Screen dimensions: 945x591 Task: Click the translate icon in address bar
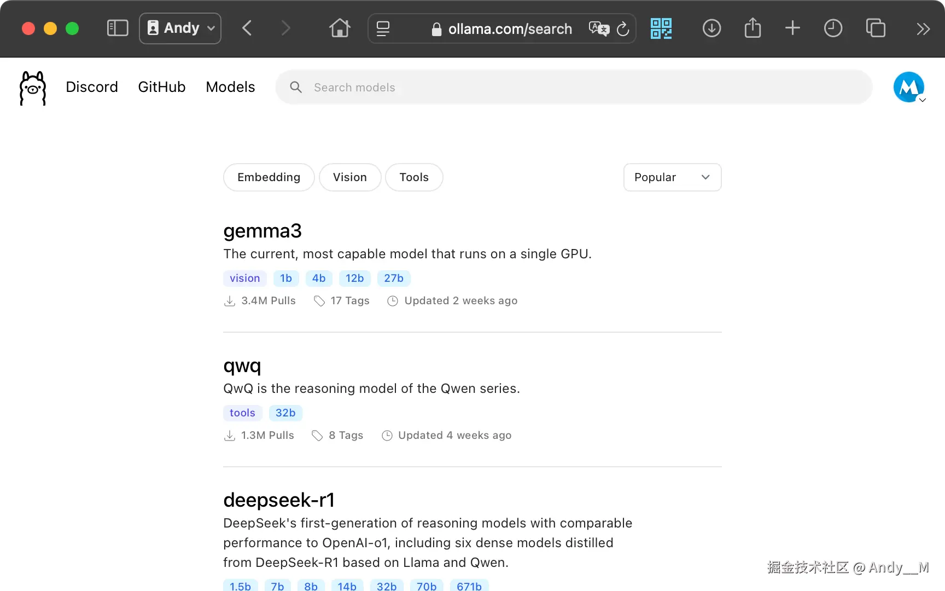point(598,28)
